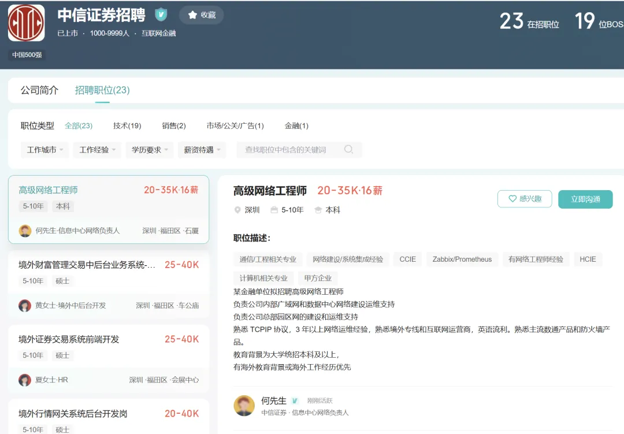Filter jobs by 市场/公关/广告(1)

point(235,126)
